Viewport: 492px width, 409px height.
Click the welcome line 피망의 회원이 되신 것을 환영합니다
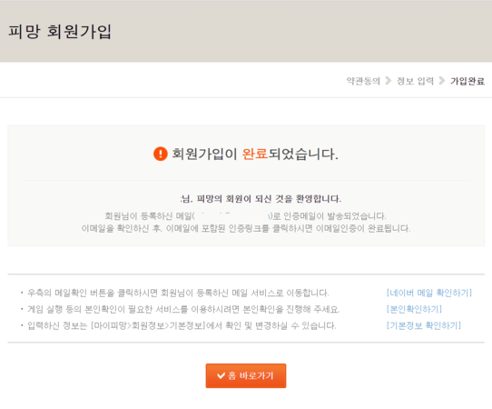pos(261,198)
